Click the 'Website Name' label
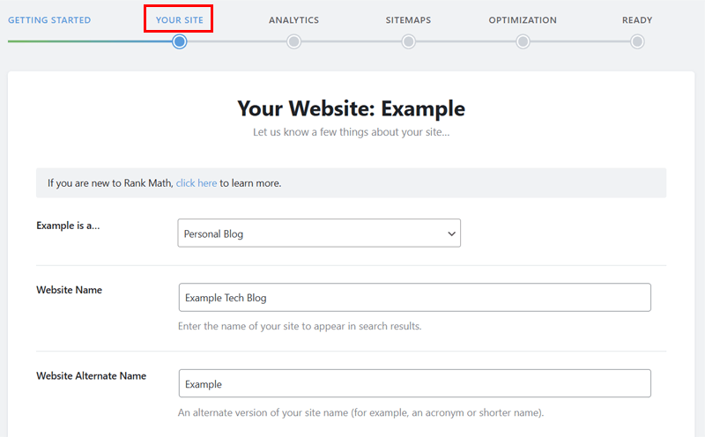The image size is (705, 437). (70, 290)
